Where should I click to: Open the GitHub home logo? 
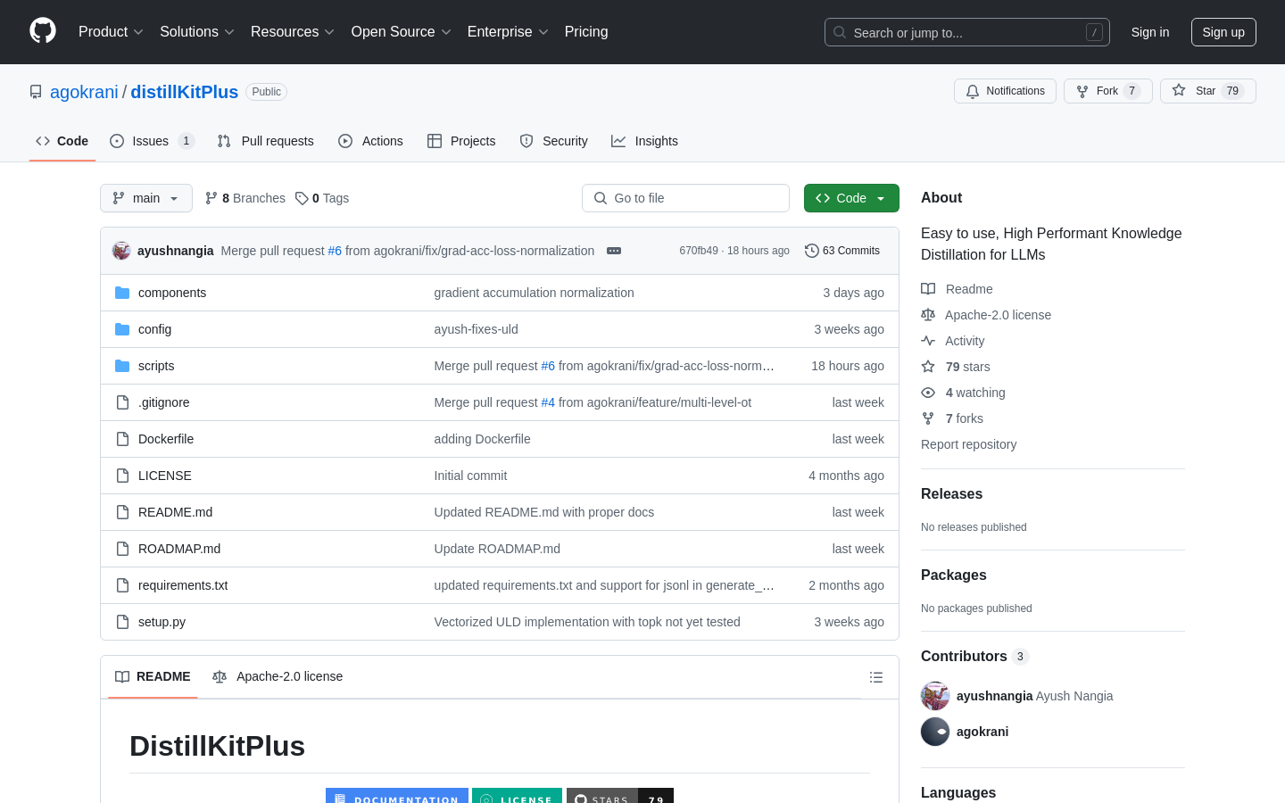tap(43, 31)
